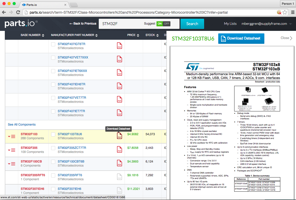Check the STM32F407IET6XXX checkbox
Screen dimensions: 296x200
(53, 71)
